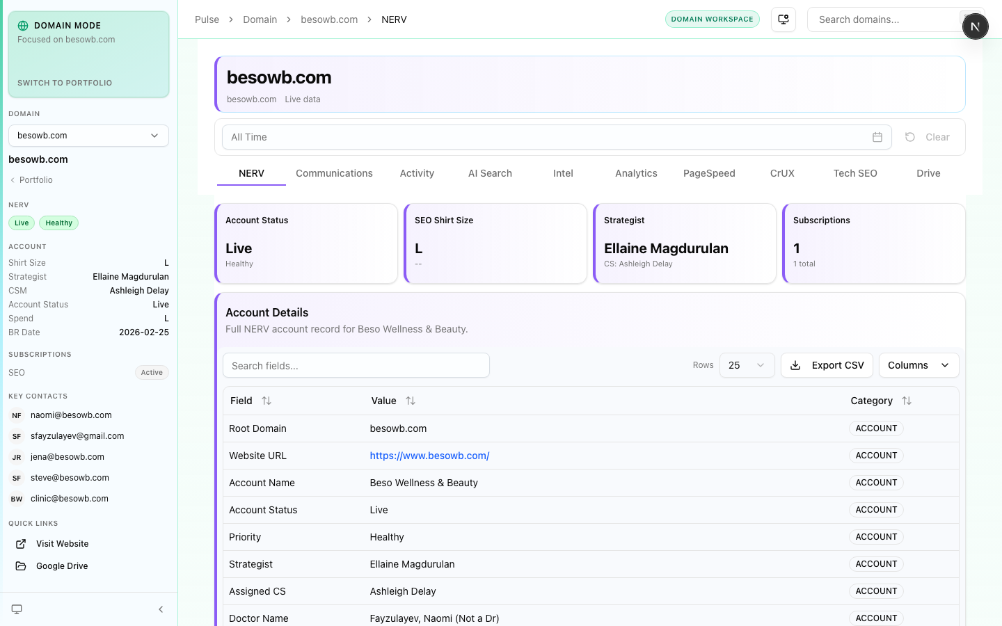Screen dimensions: 1002x626
Task: Switch to the Communications tab
Action: tap(334, 173)
